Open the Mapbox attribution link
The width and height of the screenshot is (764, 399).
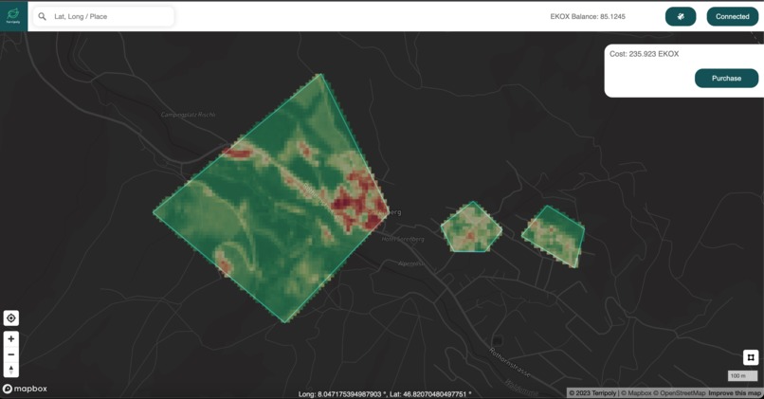pyautogui.click(x=636, y=392)
